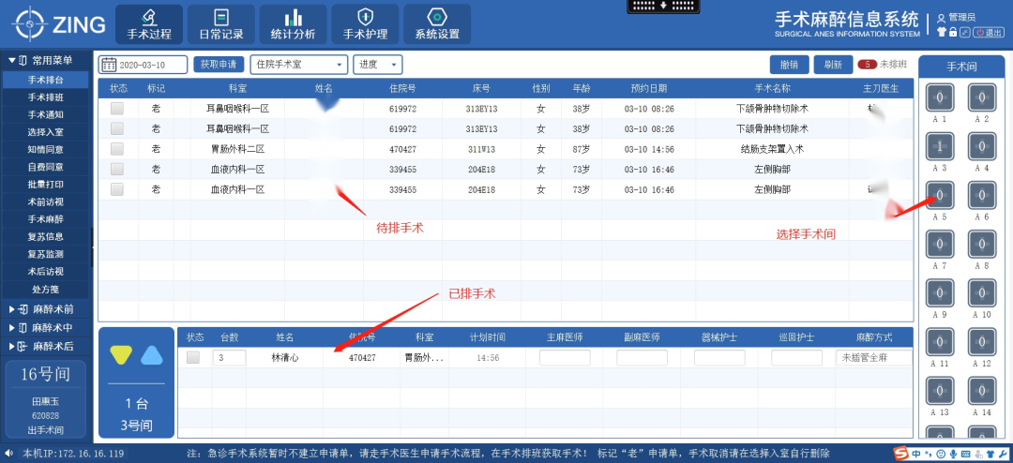Screen dimensions: 1013x463
Task: Switch to the 日常记录 top tab
Action: tap(221, 24)
